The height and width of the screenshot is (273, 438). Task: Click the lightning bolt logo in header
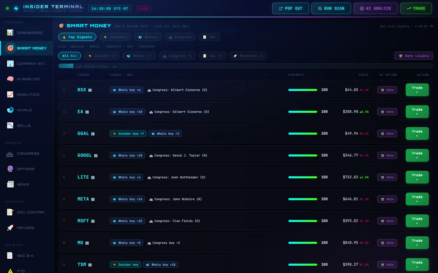coord(16,8)
